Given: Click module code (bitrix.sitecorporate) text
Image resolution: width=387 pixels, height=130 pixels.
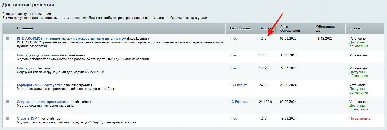Looking at the screenshot, I should point(77,85).
